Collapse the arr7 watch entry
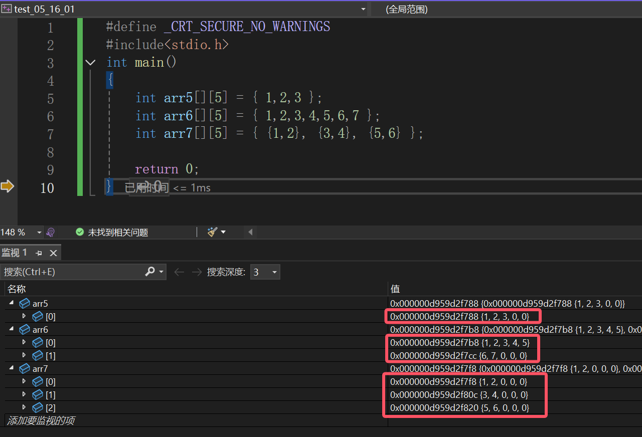This screenshot has width=642, height=437. (x=12, y=368)
